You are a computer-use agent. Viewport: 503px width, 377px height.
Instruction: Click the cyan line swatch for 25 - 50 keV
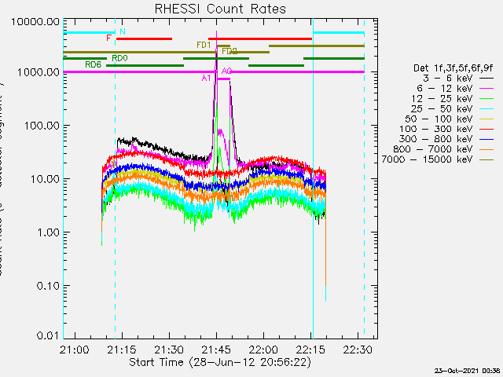[x=486, y=108]
